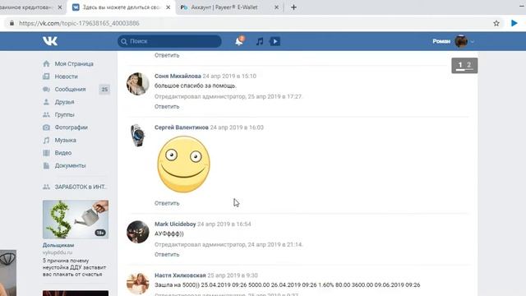Click the Документы file icon

pos(46,166)
